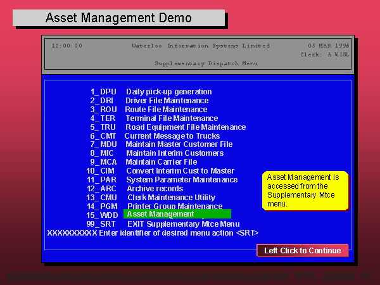Open System Parameter Maintenance
This screenshot has width=380, height=285.
(x=182, y=180)
